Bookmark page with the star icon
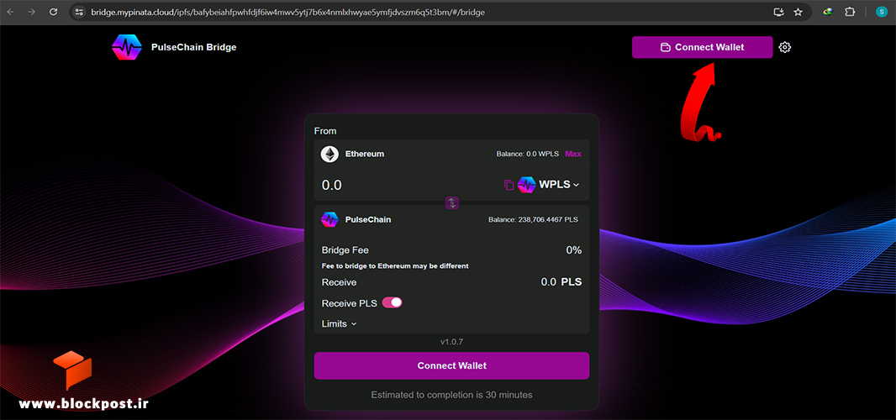The height and width of the screenshot is (420, 896). click(798, 12)
